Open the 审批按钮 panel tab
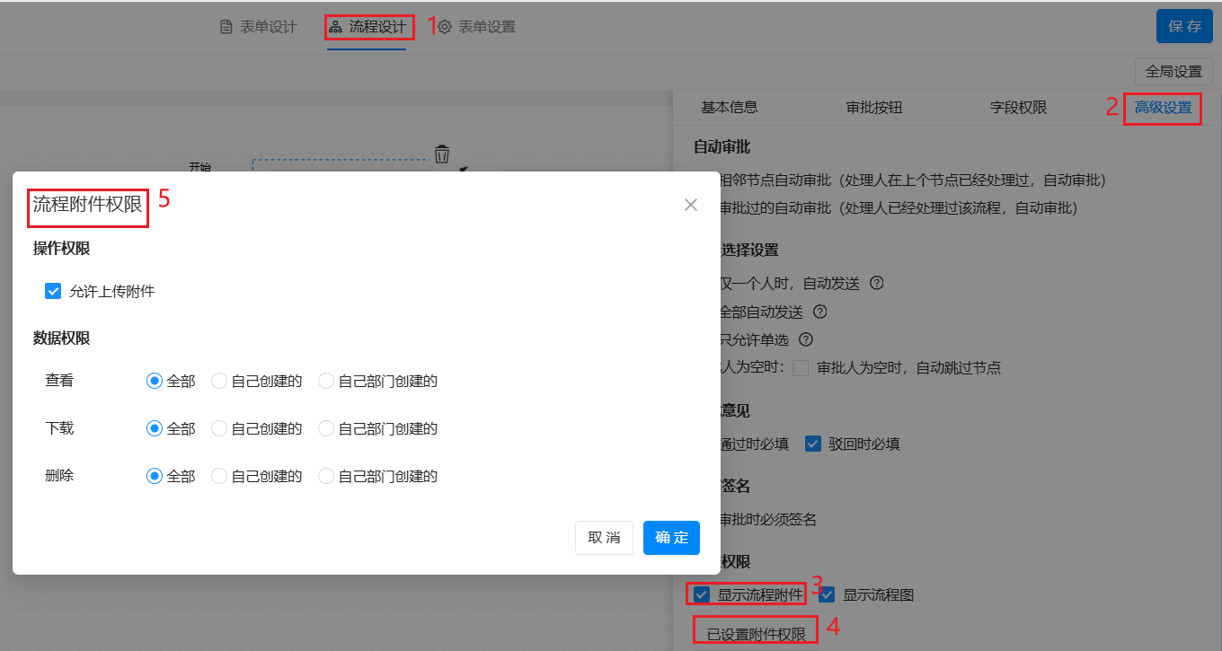Screen dimensions: 1222x651 click(x=873, y=108)
